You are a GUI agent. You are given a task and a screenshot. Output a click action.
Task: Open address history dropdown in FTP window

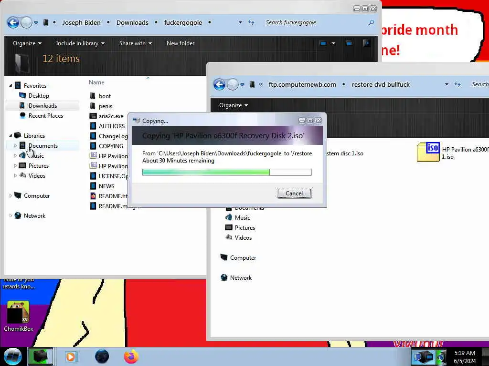[x=446, y=84]
